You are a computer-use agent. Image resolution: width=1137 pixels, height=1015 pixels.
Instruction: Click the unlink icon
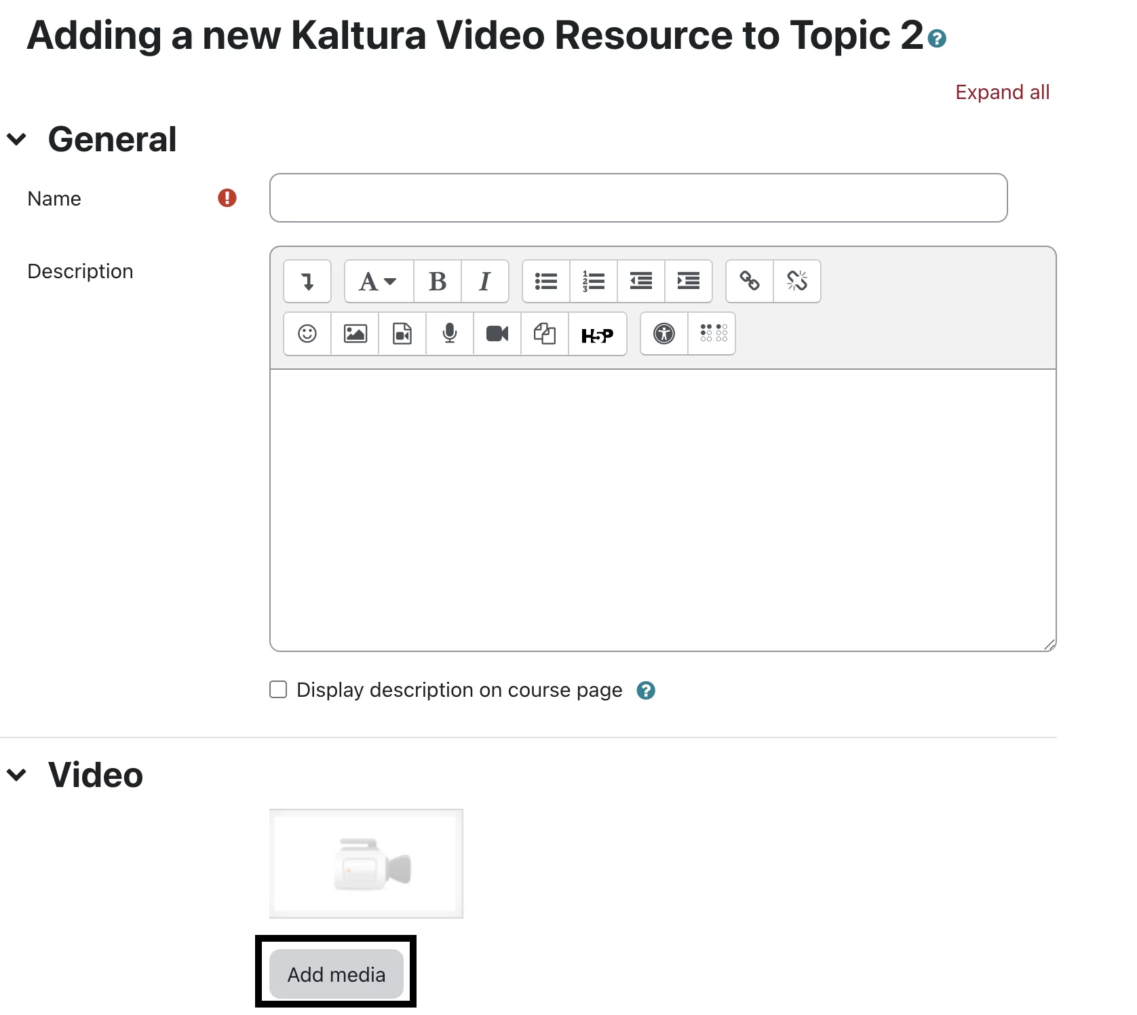[x=797, y=281]
